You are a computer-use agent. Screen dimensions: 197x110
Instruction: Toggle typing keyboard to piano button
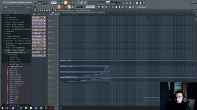(x=59, y=7)
